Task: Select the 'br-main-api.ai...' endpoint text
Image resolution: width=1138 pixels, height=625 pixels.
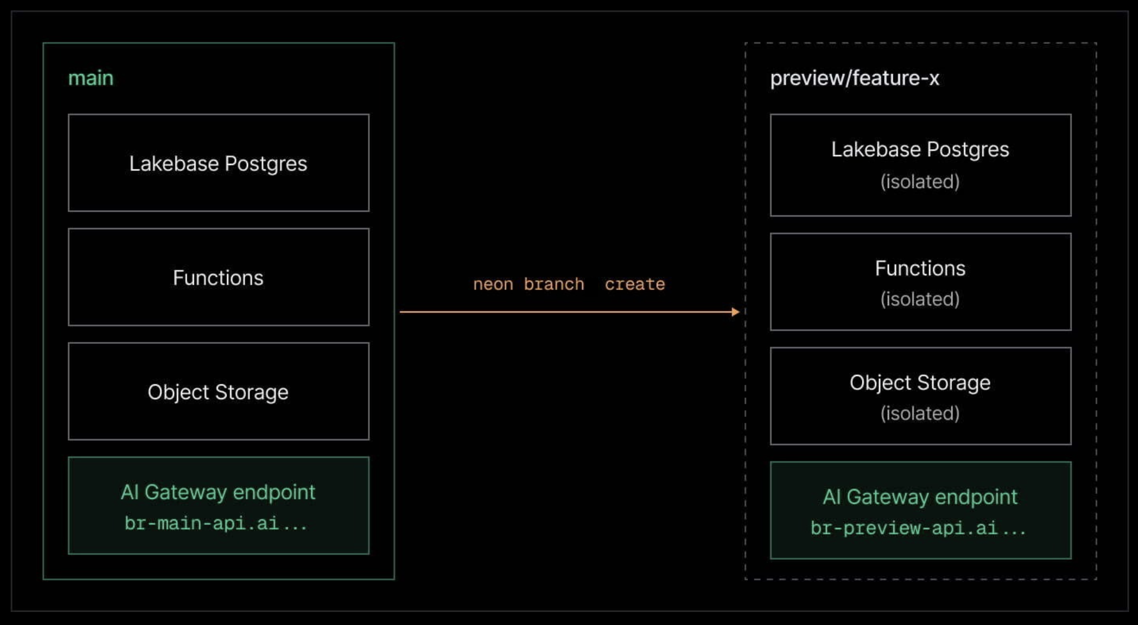Action: pos(216,523)
